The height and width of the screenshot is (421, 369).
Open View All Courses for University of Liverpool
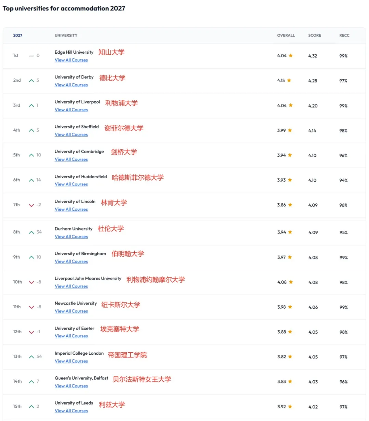coord(71,110)
